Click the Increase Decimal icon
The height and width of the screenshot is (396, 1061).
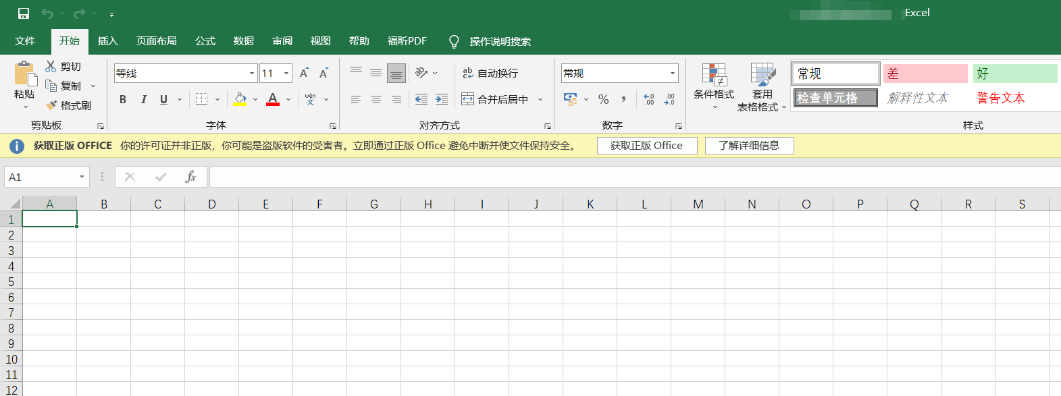(x=648, y=99)
